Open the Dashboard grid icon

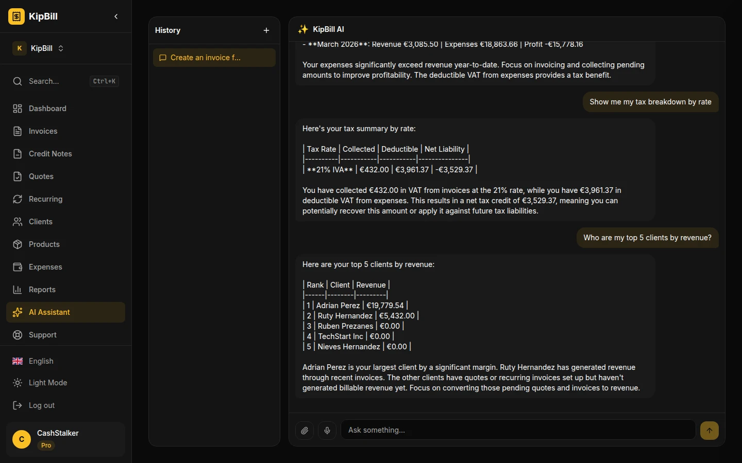18,109
